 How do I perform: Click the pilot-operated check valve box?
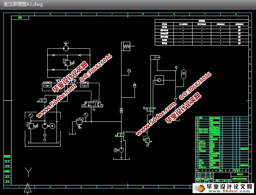pos(158,80)
